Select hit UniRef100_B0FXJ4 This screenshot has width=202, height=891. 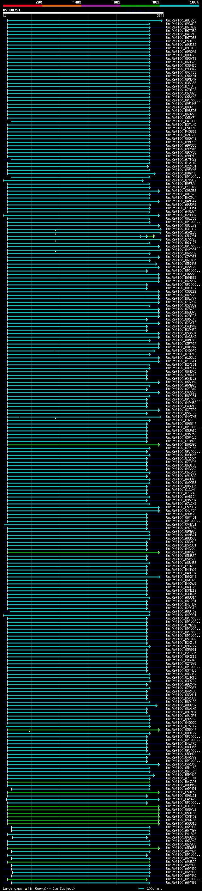pyautogui.click(x=181, y=288)
